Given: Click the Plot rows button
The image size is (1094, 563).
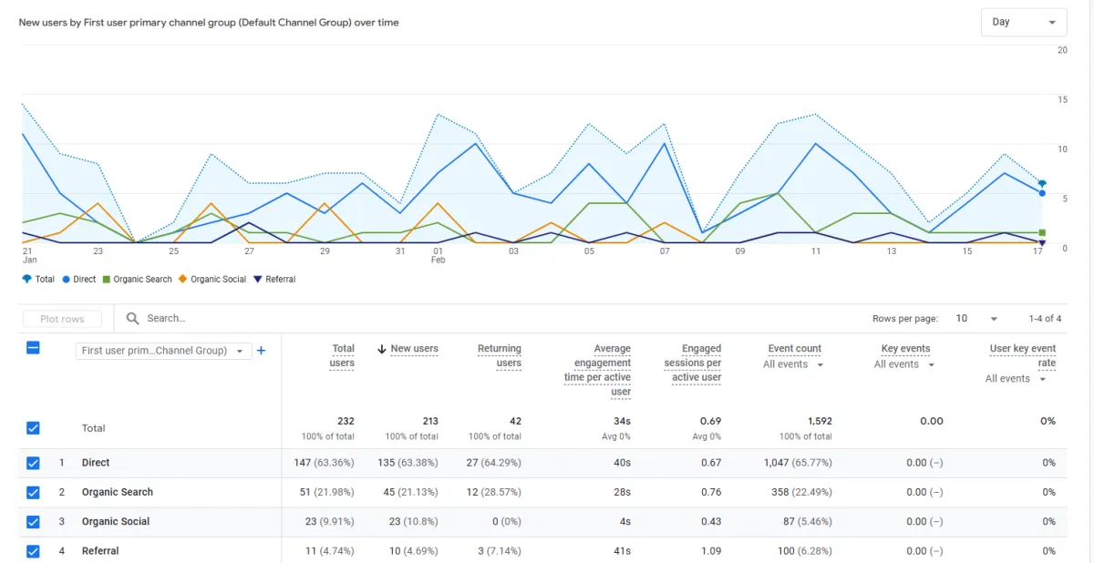Looking at the screenshot, I should [x=62, y=319].
